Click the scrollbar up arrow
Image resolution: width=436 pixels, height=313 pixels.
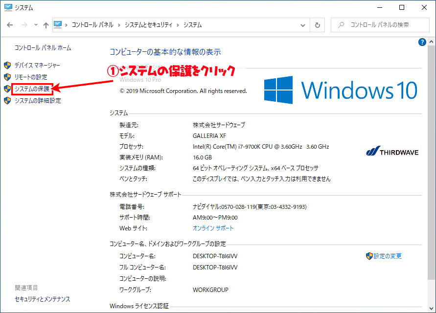(x=431, y=42)
